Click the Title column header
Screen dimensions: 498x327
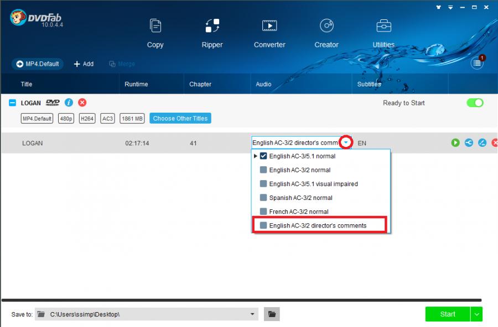click(27, 84)
